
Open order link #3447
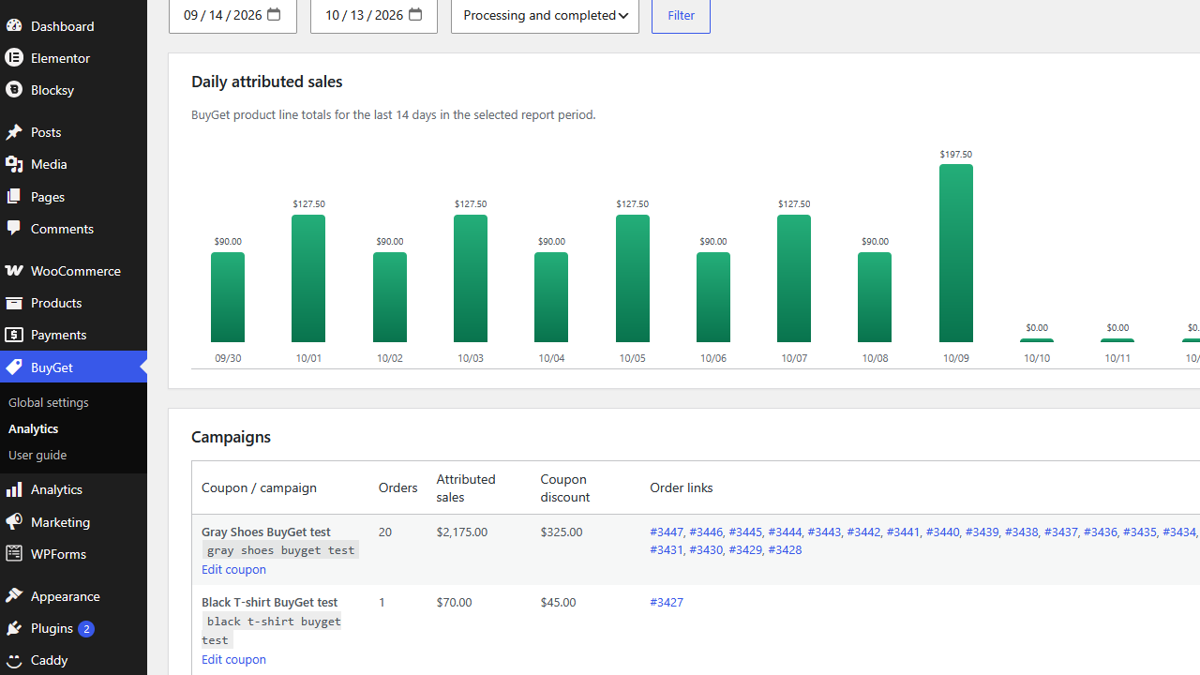667,532
